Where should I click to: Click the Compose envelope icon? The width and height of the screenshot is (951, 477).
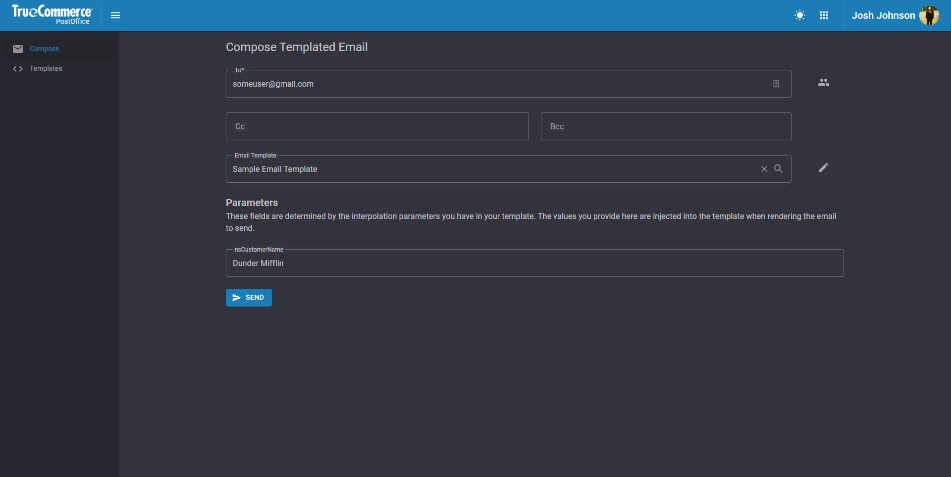pyautogui.click(x=18, y=49)
